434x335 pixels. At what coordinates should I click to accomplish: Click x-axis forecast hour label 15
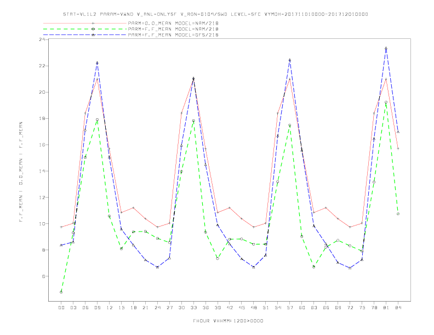(x=121, y=308)
